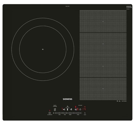Touch the 'IN' mark of the round zone
The height and width of the screenshot is (125, 136).
click(43, 49)
